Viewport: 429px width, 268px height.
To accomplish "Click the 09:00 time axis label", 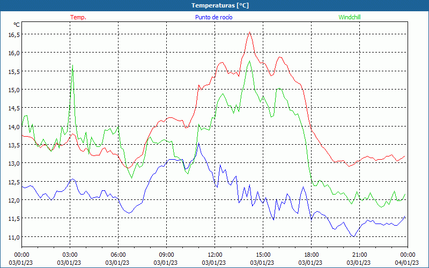I will pyautogui.click(x=166, y=255).
